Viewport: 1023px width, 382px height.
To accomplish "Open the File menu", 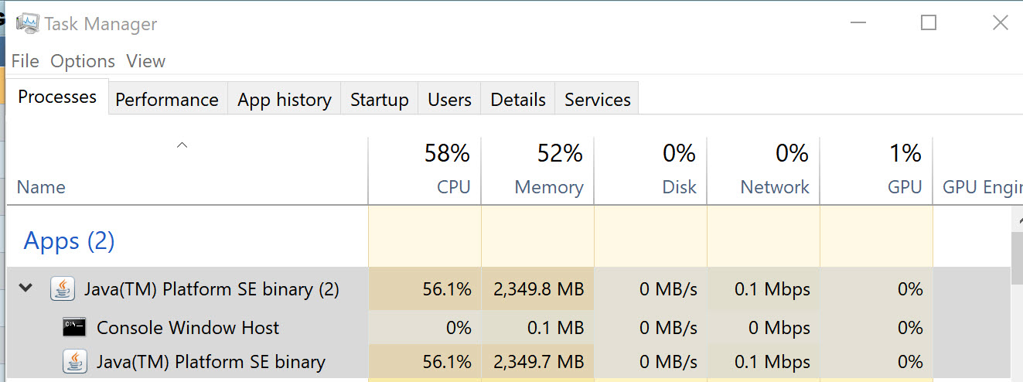I will 25,61.
